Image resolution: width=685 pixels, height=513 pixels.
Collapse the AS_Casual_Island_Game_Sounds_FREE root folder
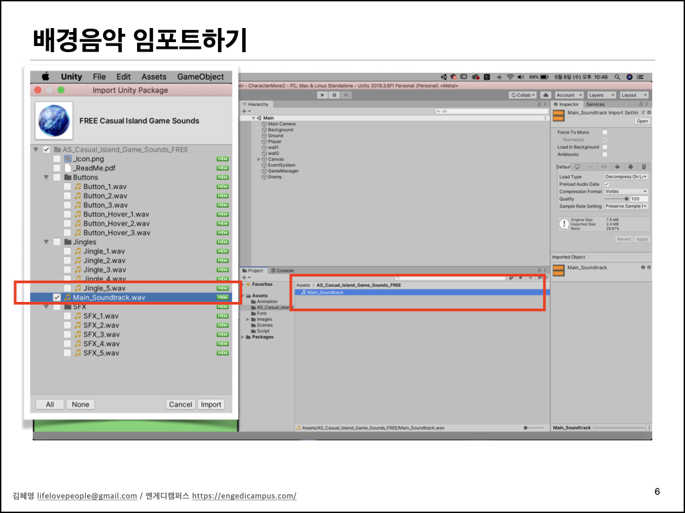[36, 150]
